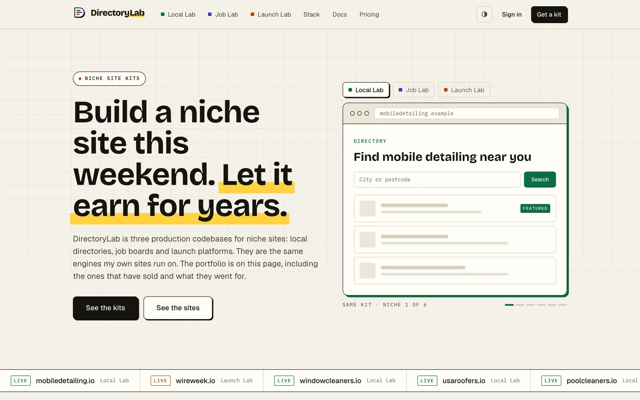Open Job Lab in the top navigation
Screen dimensions: 640x400
tap(223, 15)
